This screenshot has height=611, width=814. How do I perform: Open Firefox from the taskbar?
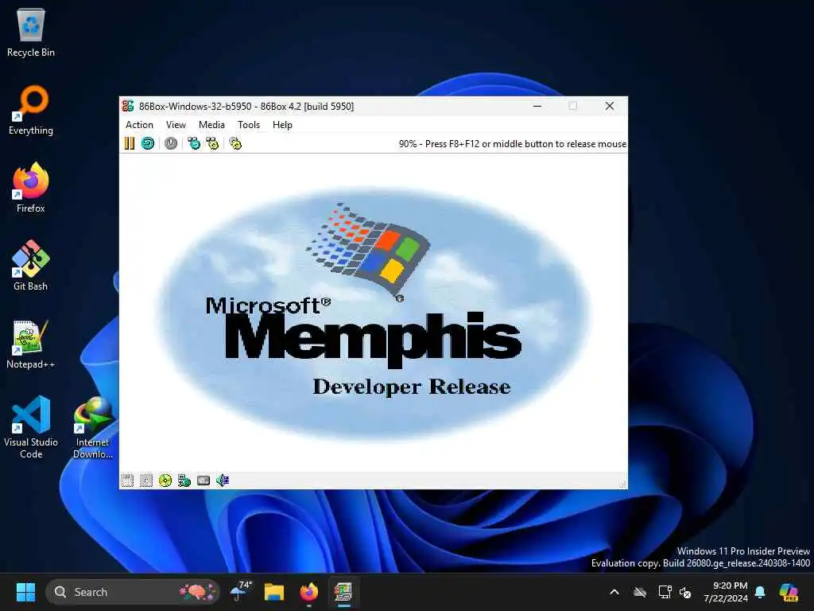coord(309,592)
